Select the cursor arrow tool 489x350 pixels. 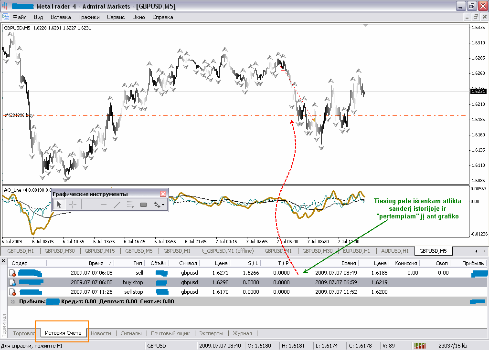tap(59, 205)
